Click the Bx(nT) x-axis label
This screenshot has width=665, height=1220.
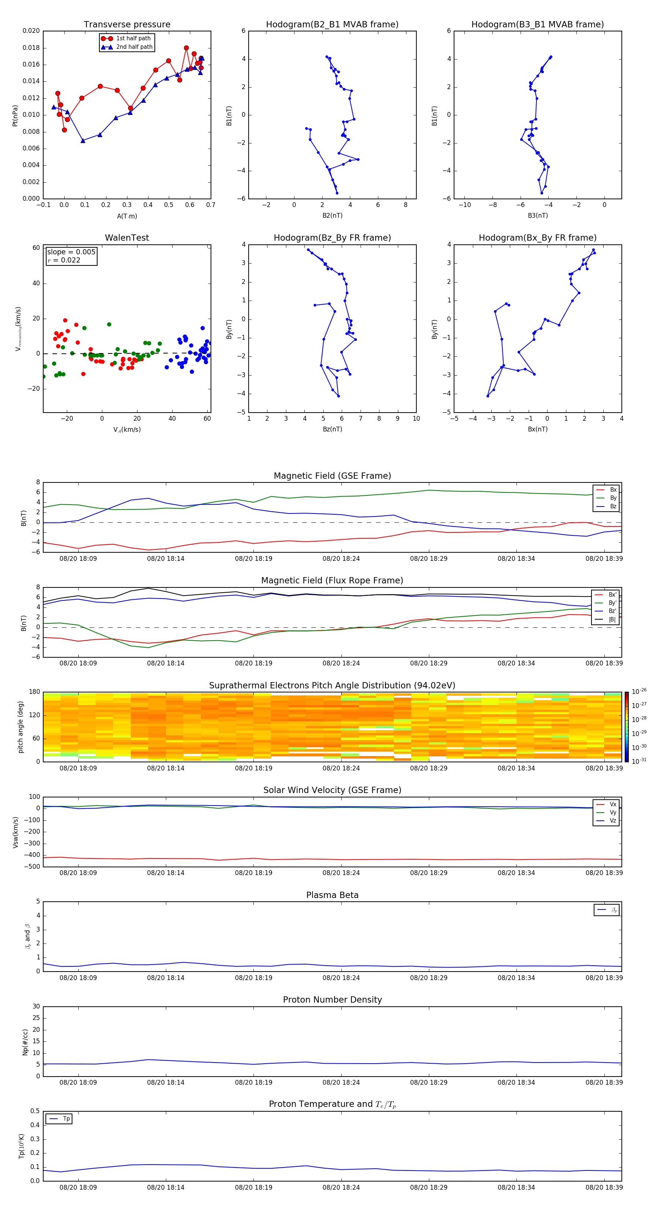tap(538, 429)
